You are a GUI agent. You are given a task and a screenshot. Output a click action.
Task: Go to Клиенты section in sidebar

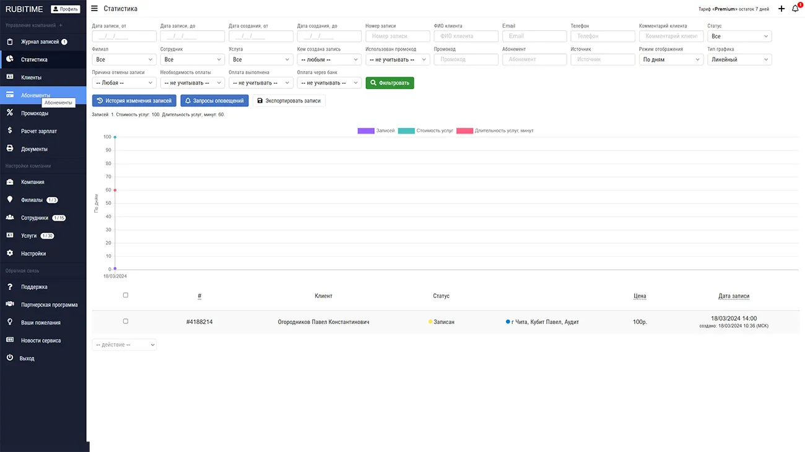[x=31, y=78]
